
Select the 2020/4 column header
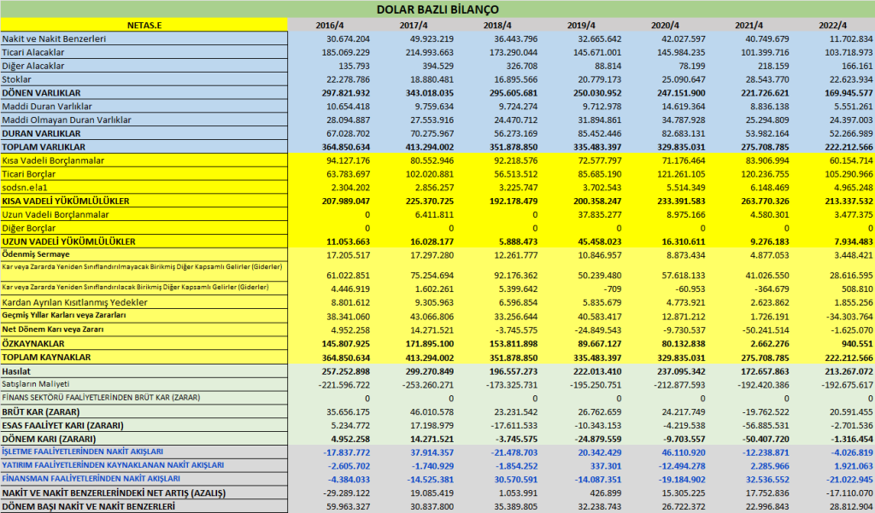pos(665,25)
